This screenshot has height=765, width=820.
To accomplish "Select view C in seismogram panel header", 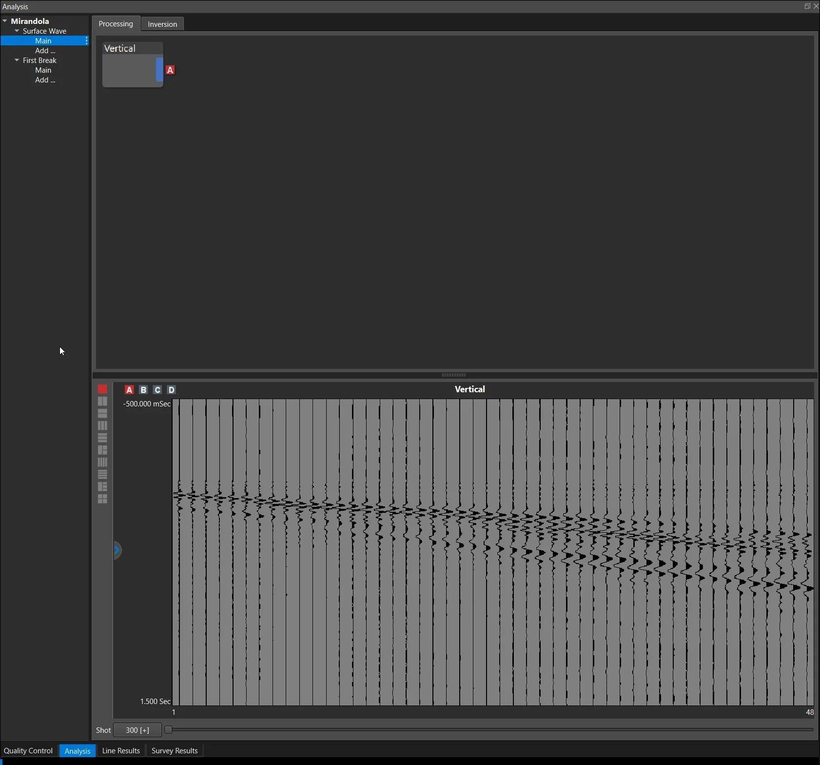I will (157, 390).
